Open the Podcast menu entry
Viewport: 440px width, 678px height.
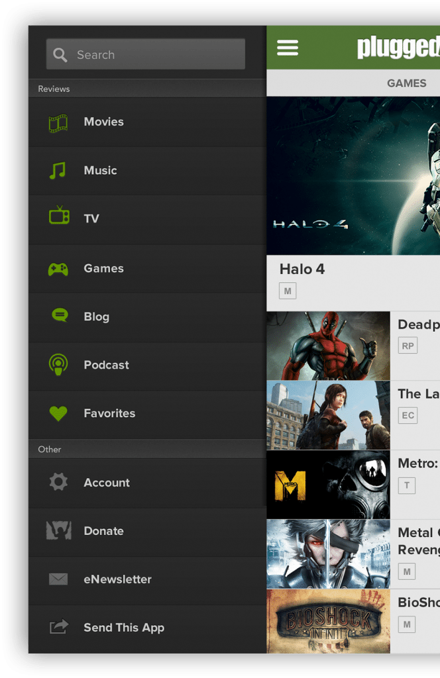[x=148, y=367]
